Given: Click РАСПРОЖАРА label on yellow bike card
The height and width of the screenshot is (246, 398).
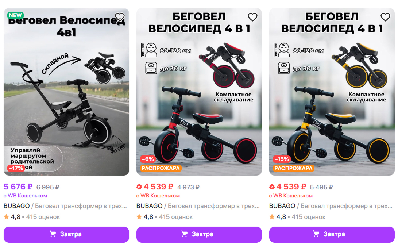Looking at the screenshot, I should click(x=293, y=168).
